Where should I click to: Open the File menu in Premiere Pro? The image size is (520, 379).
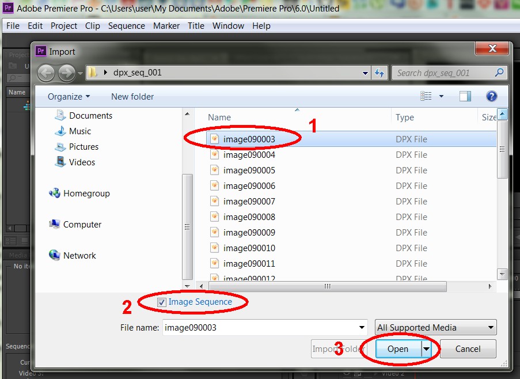click(x=13, y=26)
